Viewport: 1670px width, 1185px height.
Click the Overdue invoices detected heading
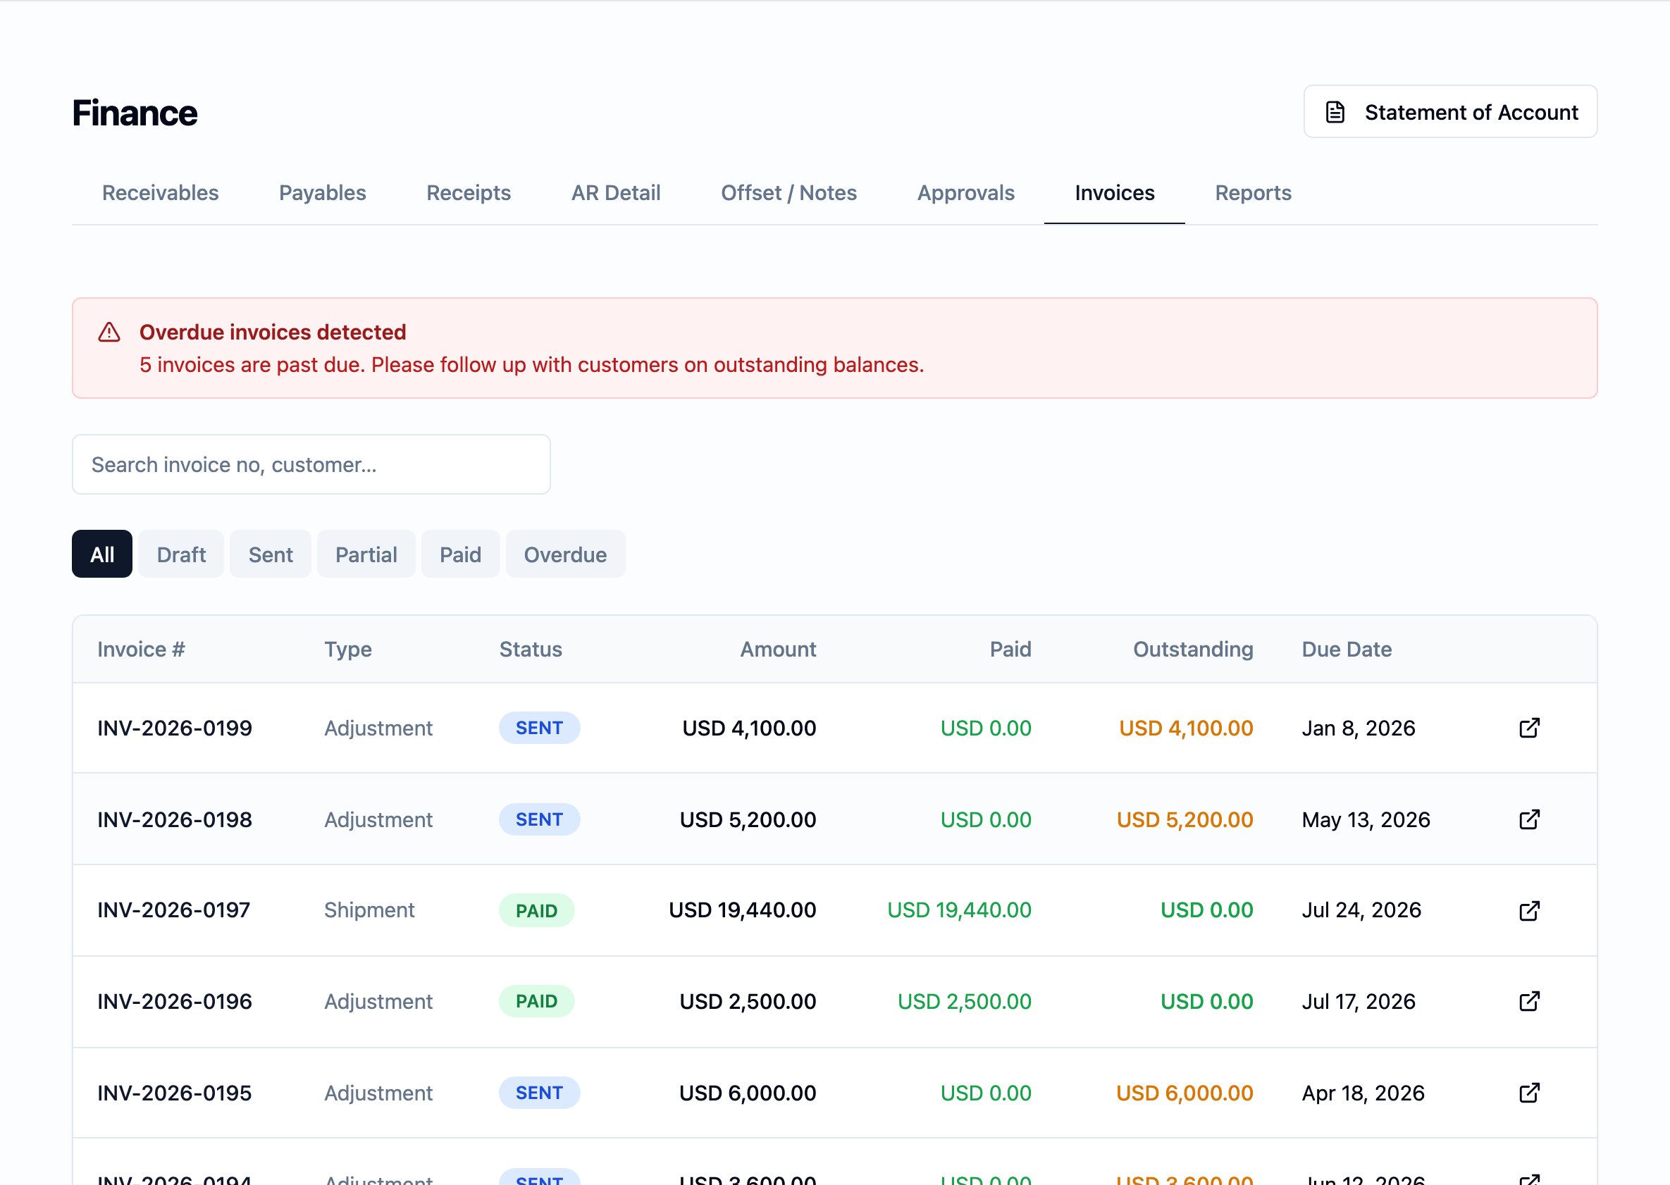pos(273,332)
